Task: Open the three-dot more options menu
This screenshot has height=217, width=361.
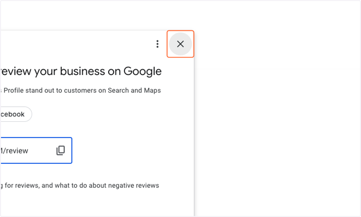Action: [x=157, y=44]
